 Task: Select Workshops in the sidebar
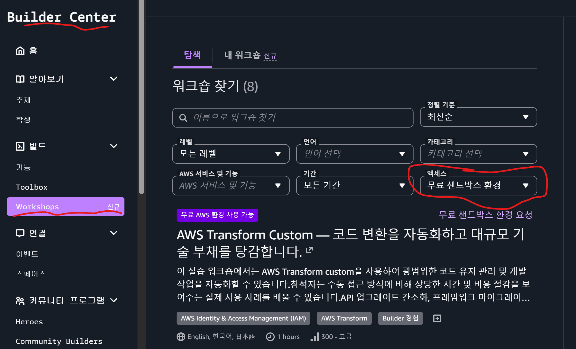[x=66, y=207]
